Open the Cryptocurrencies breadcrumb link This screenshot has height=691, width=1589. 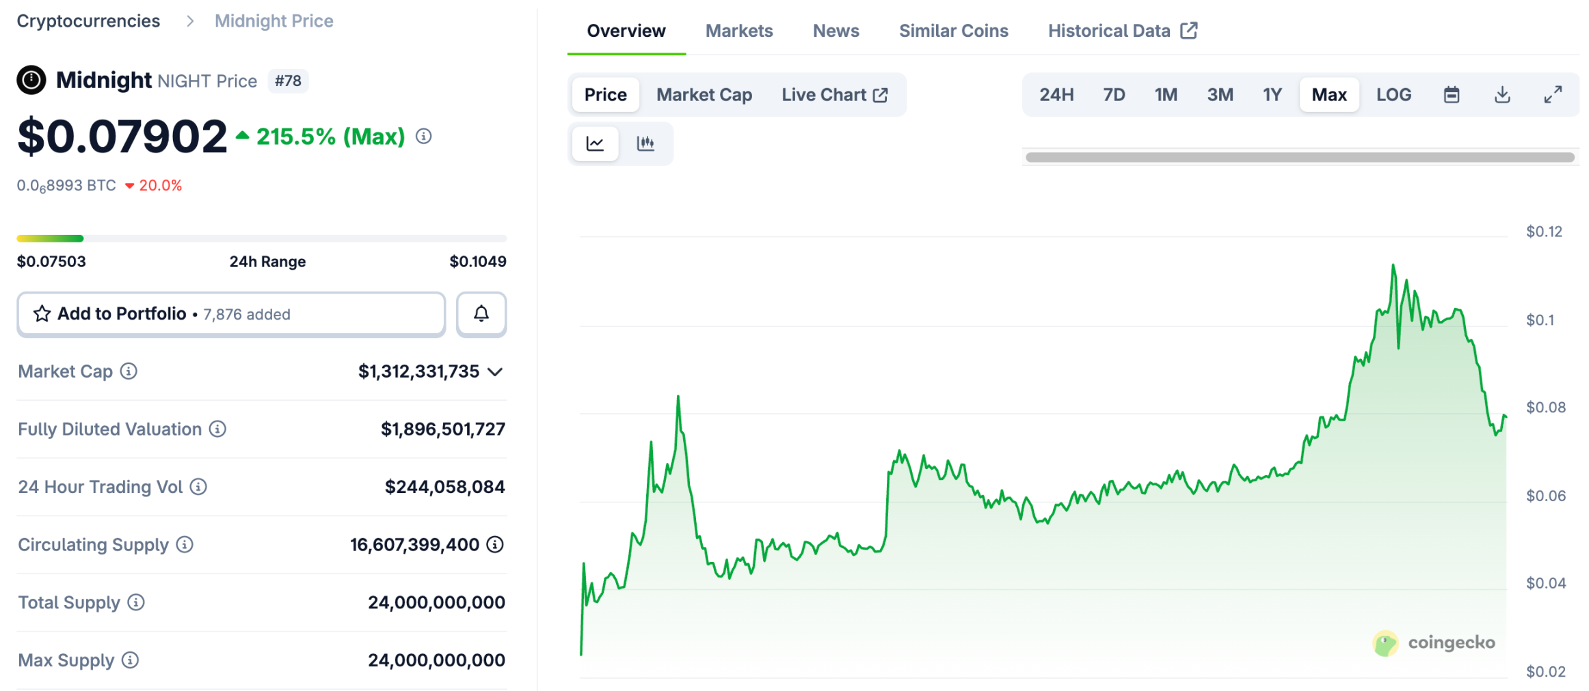pos(88,20)
